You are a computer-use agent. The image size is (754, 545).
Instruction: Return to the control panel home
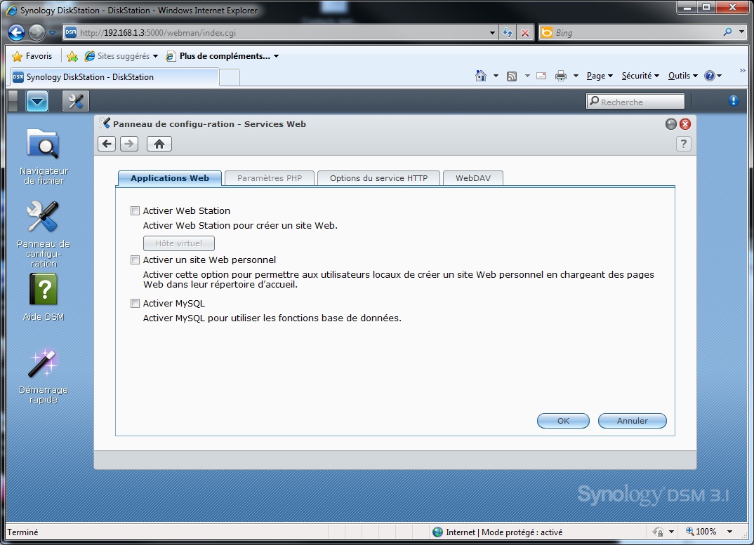point(159,144)
